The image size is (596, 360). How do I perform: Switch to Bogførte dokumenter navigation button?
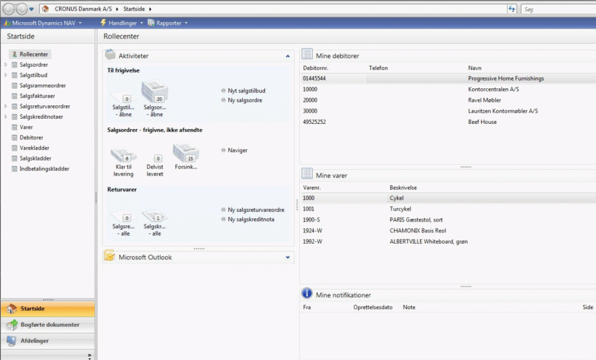click(48, 325)
